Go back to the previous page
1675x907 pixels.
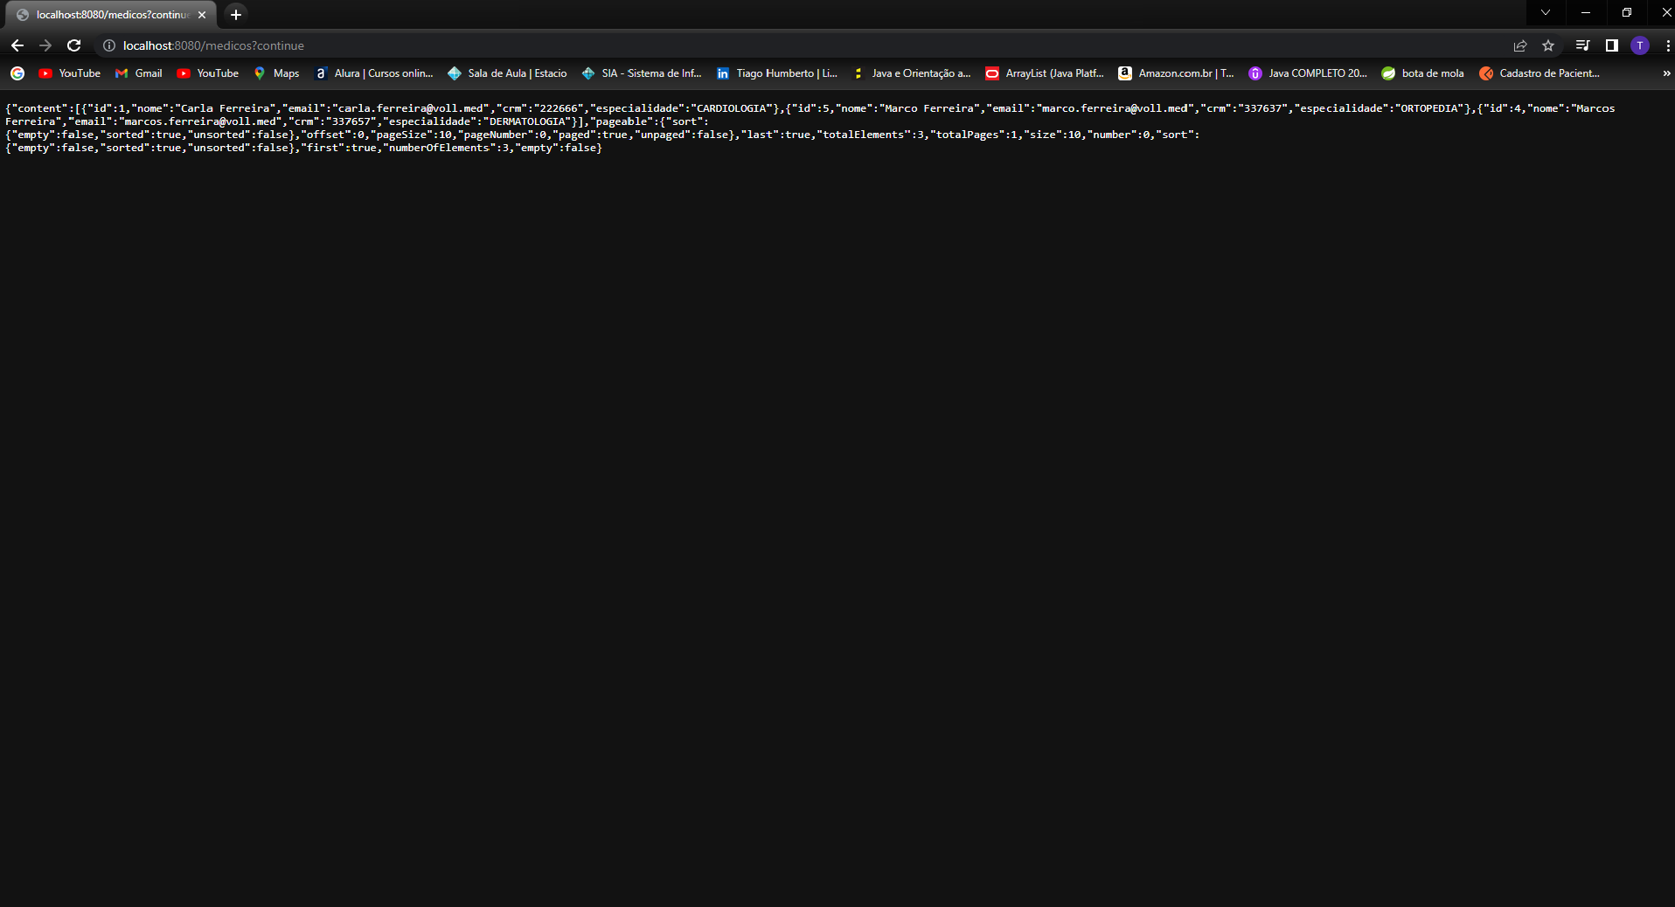pos(17,45)
